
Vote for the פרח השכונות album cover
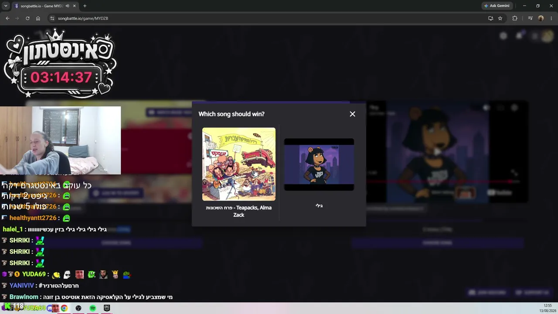[239, 164]
